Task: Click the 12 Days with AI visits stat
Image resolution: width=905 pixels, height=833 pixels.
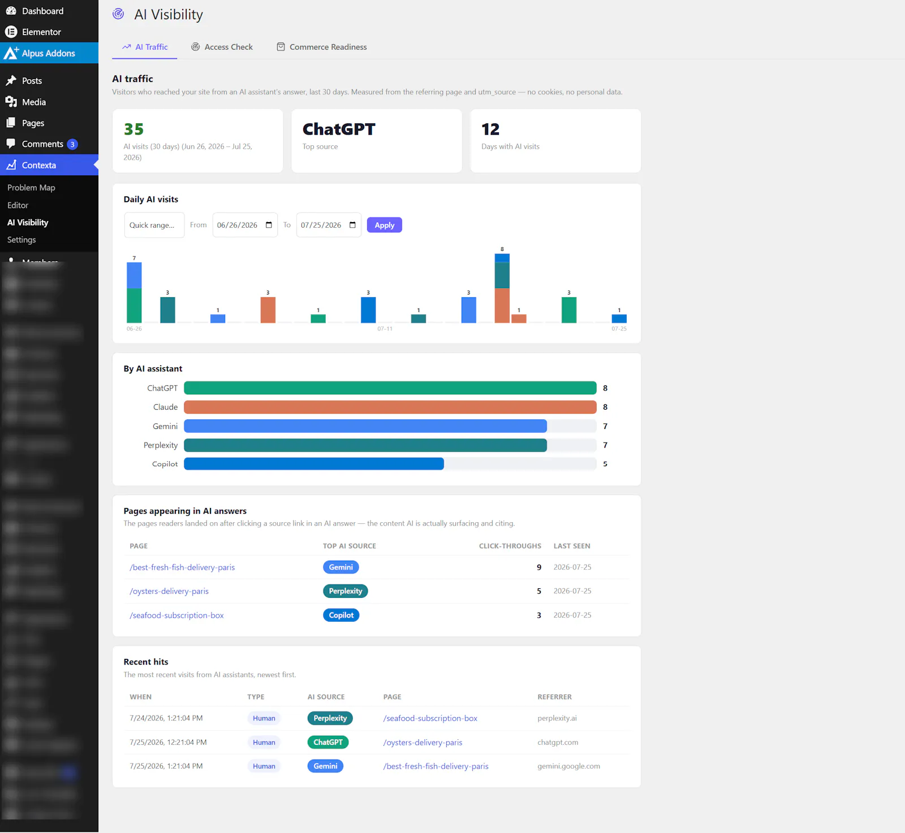Action: click(555, 141)
